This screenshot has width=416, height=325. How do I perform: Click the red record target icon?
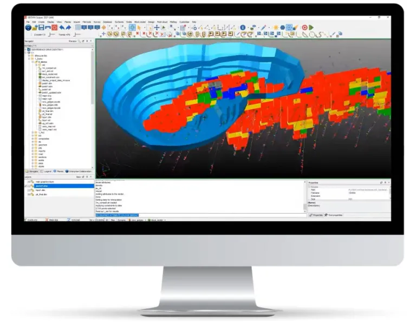[304, 27]
